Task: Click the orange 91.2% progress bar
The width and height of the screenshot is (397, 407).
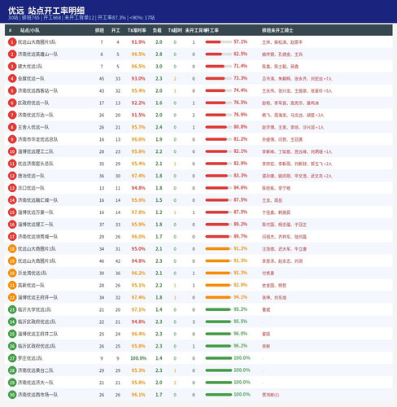Action: coord(219,249)
